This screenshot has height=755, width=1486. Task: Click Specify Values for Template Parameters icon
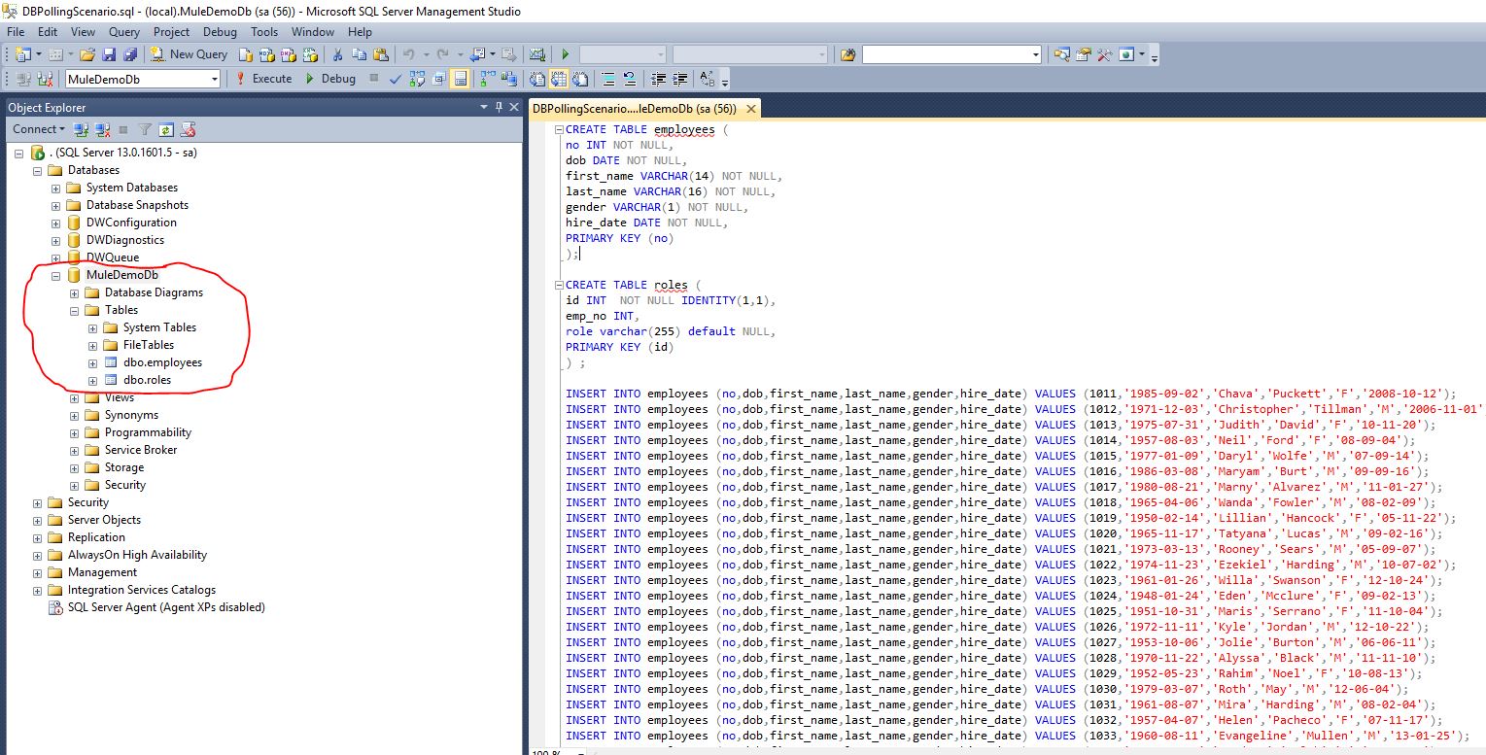pyautogui.click(x=707, y=79)
